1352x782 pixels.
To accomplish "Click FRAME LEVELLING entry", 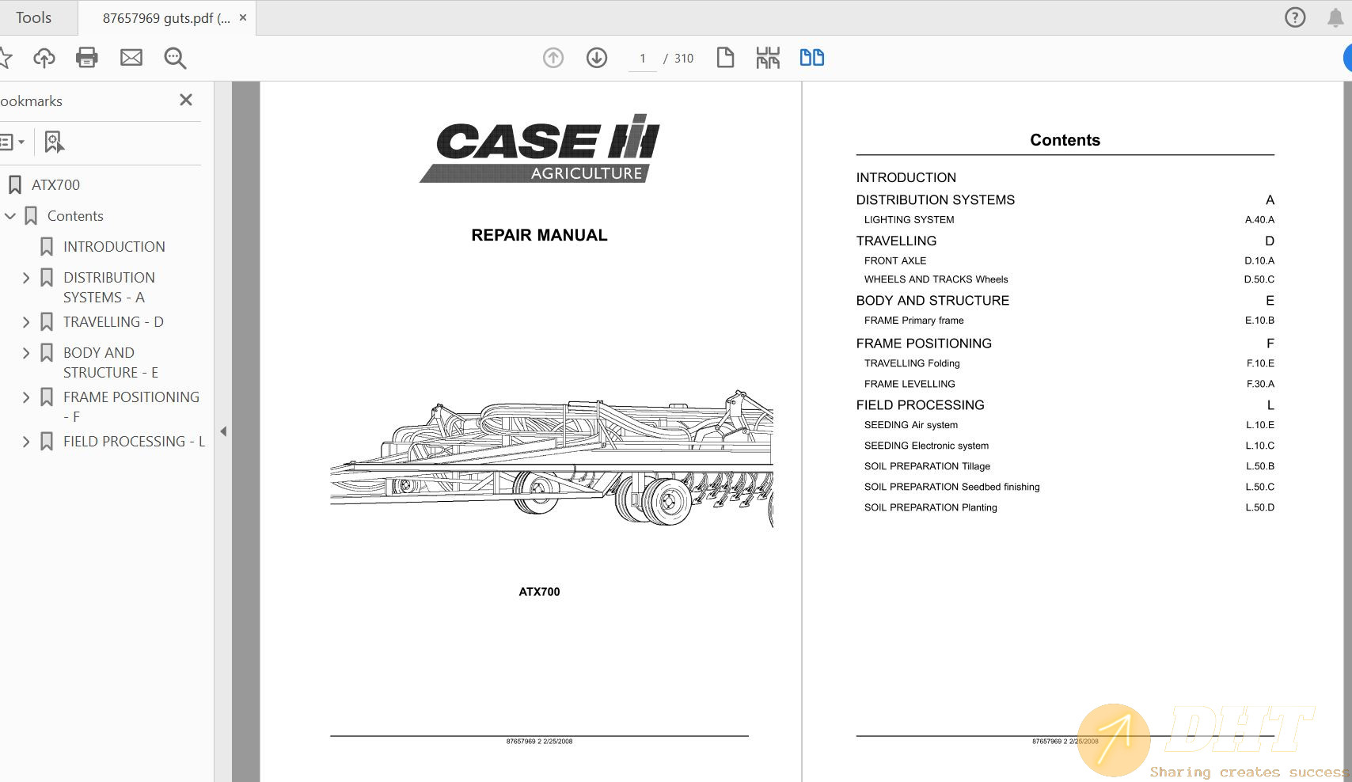I will (x=910, y=384).
